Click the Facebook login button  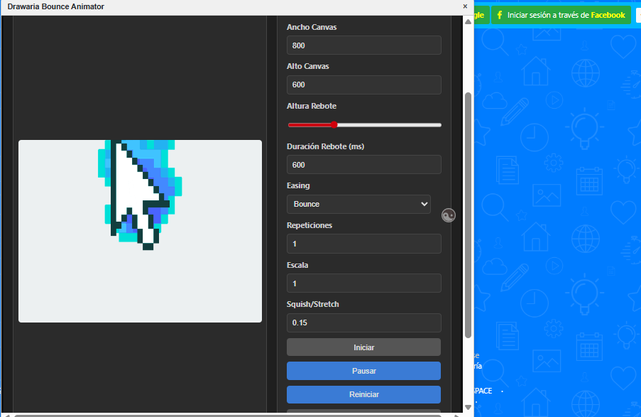click(x=560, y=15)
